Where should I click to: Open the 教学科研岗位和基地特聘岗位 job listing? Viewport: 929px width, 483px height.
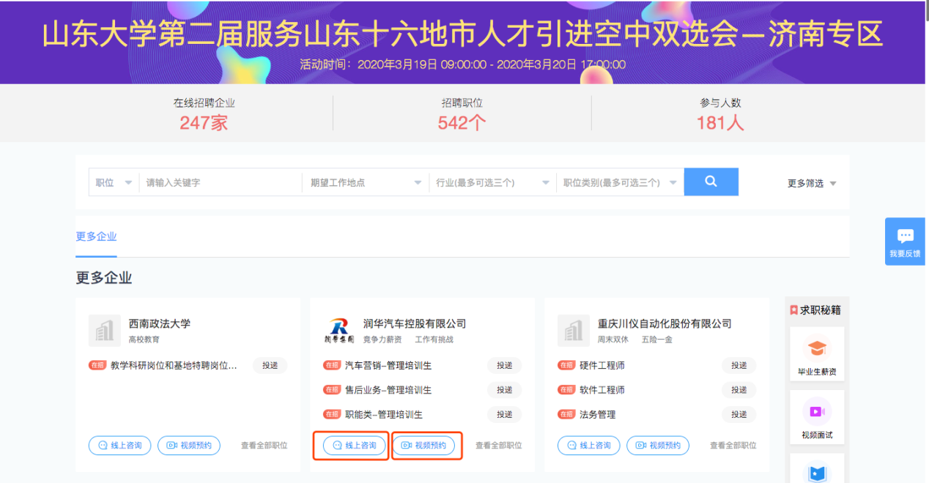click(x=174, y=366)
